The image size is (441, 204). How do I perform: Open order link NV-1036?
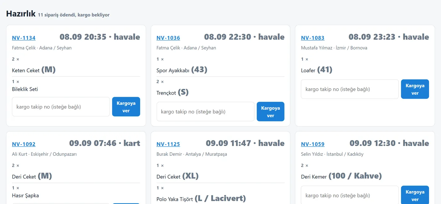[168, 38]
